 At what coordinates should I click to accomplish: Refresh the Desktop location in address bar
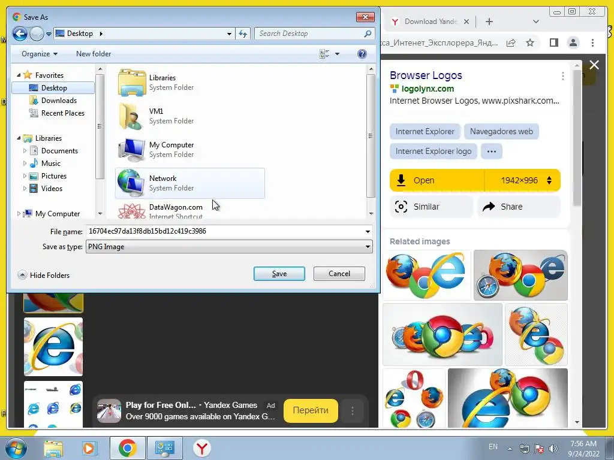[x=243, y=34]
